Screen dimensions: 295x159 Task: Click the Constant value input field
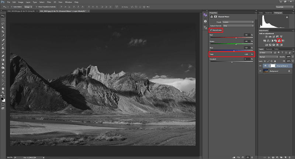(x=246, y=59)
